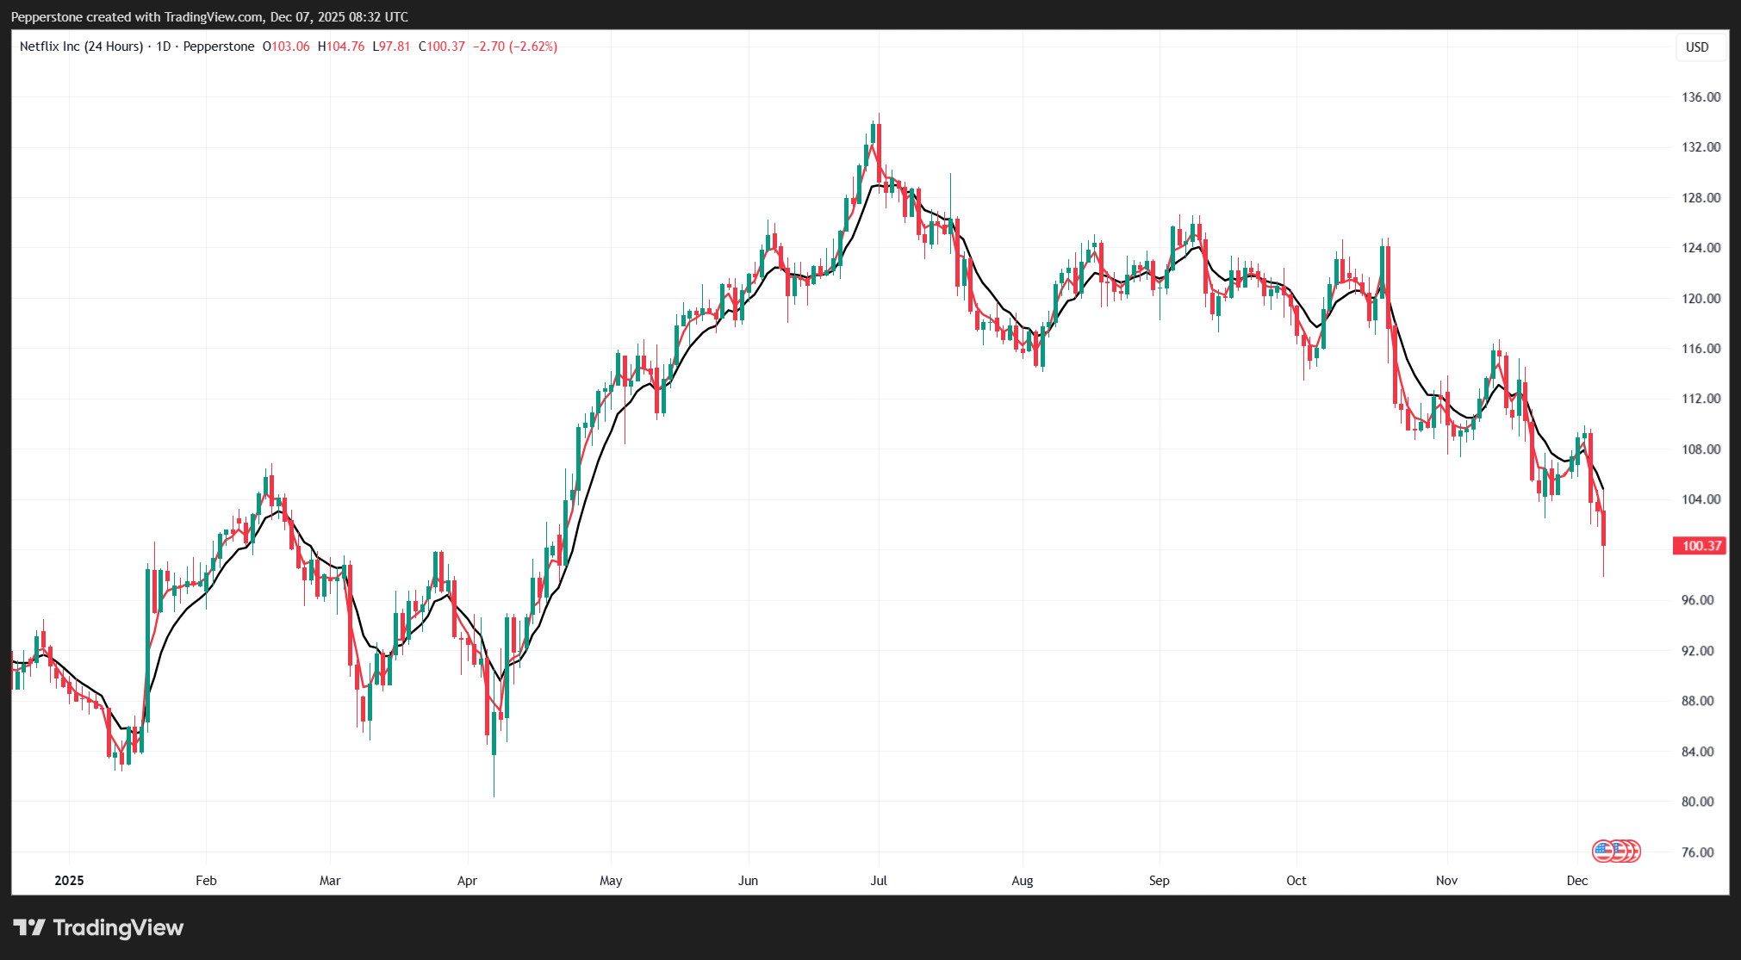Click the 2025 label on the time axis

pos(69,880)
